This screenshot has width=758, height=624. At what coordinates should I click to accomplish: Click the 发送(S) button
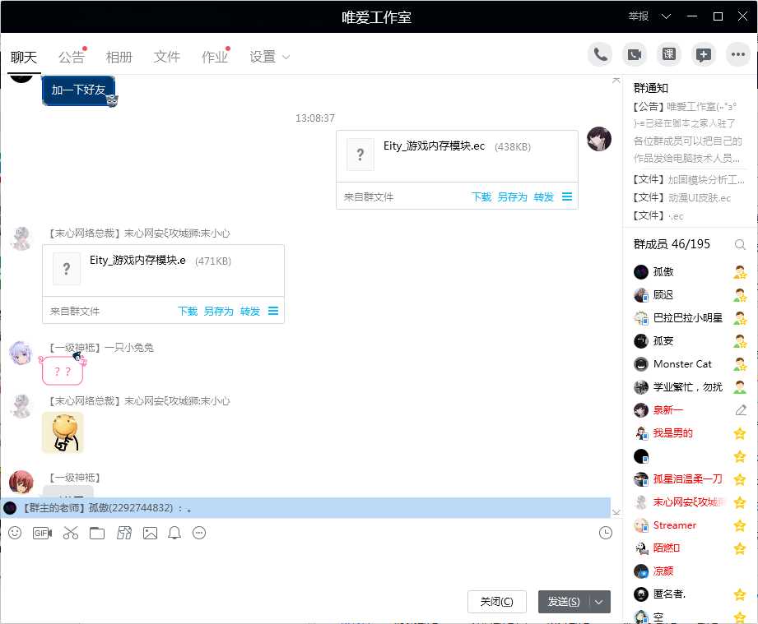564,602
